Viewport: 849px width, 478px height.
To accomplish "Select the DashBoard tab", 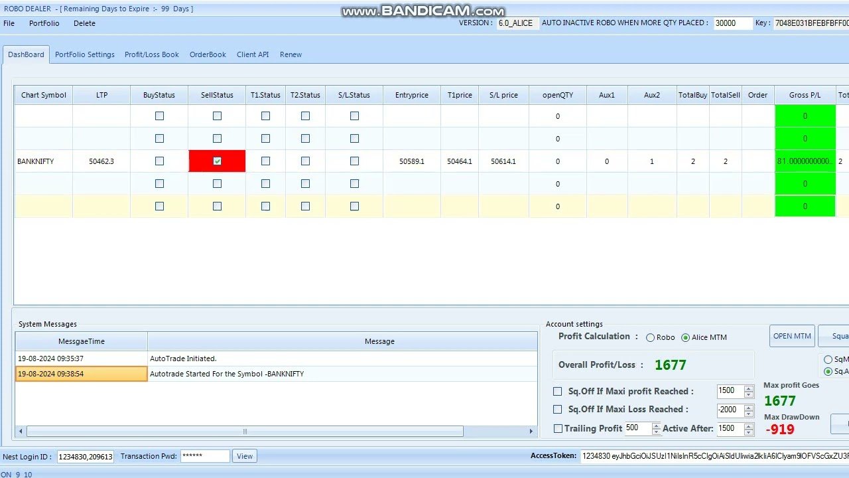I will click(x=26, y=54).
